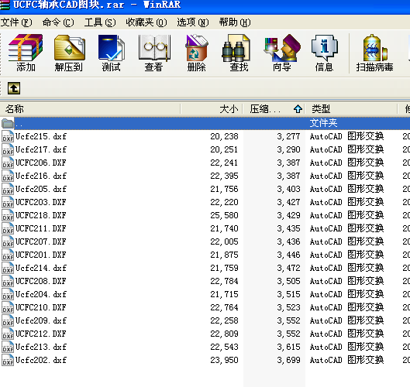Open the 收藏夹(O) menu
This screenshot has width=410, height=387.
[146, 22]
